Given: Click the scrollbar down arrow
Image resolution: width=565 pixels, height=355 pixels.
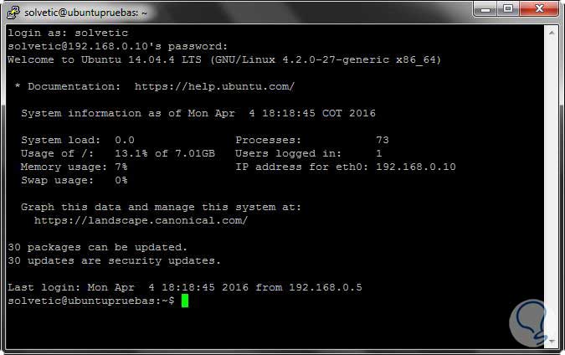Looking at the screenshot, I should (x=552, y=341).
